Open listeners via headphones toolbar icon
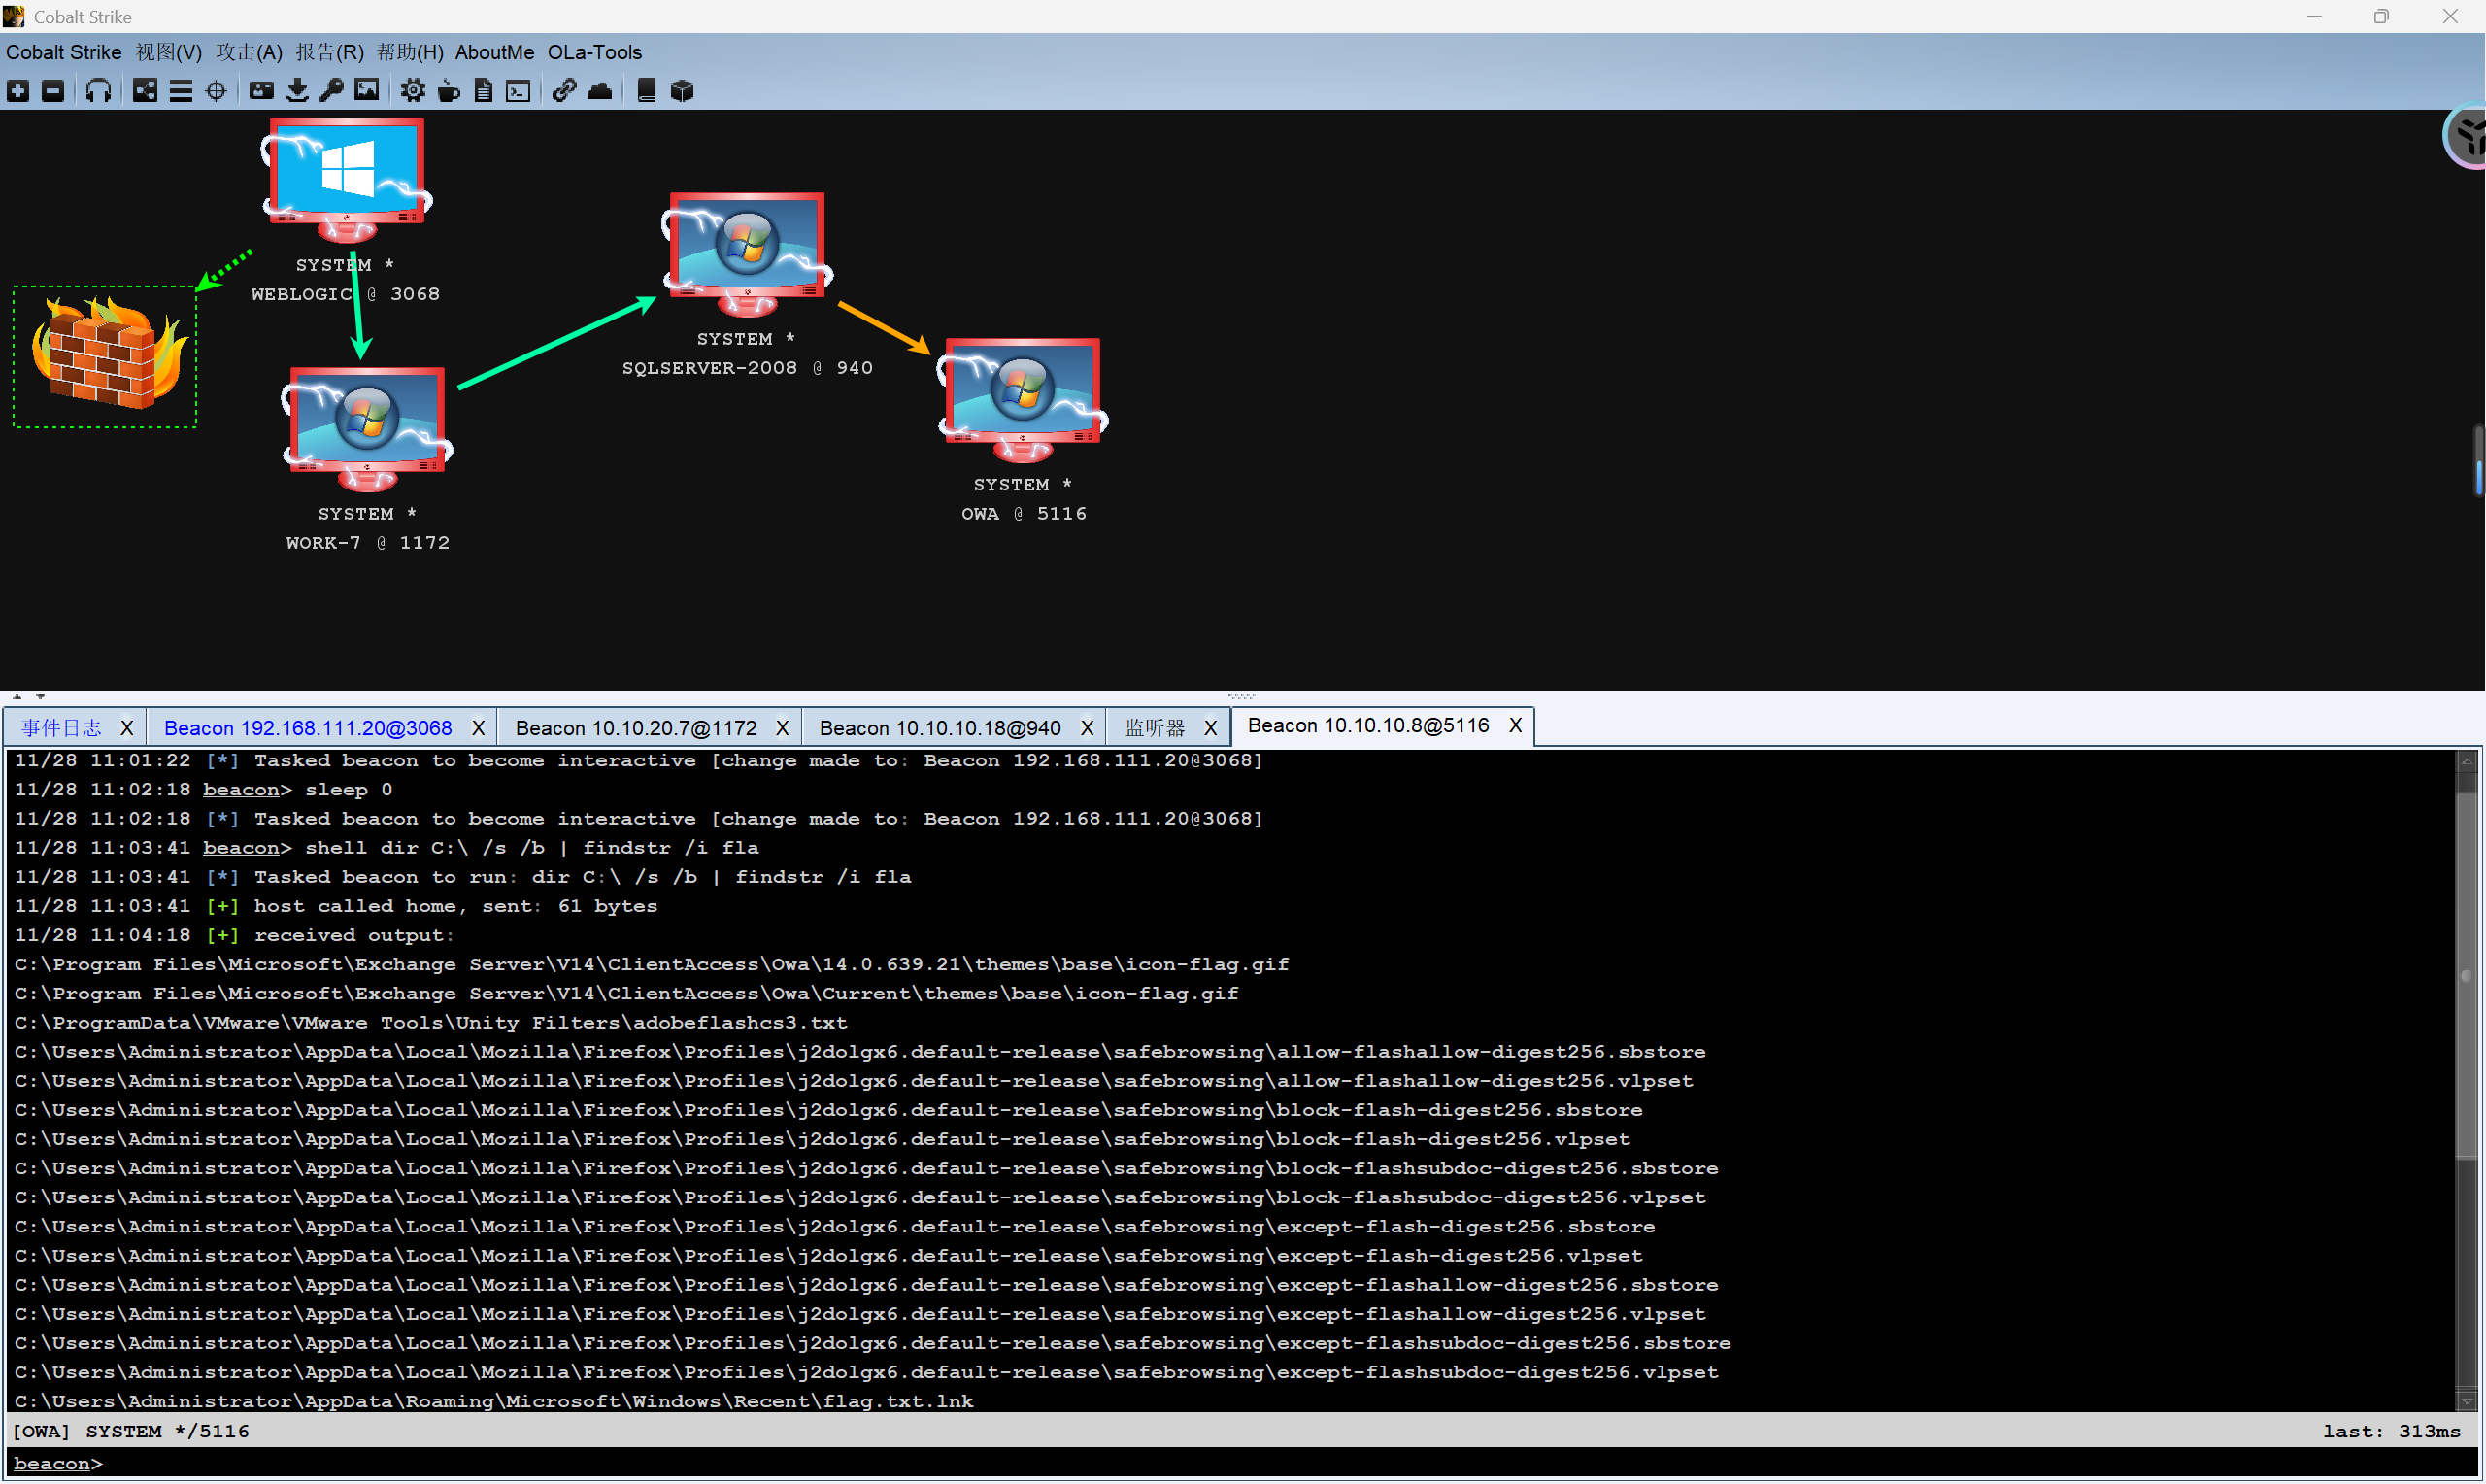Screen dimensions: 2486x1484 tap(98, 91)
